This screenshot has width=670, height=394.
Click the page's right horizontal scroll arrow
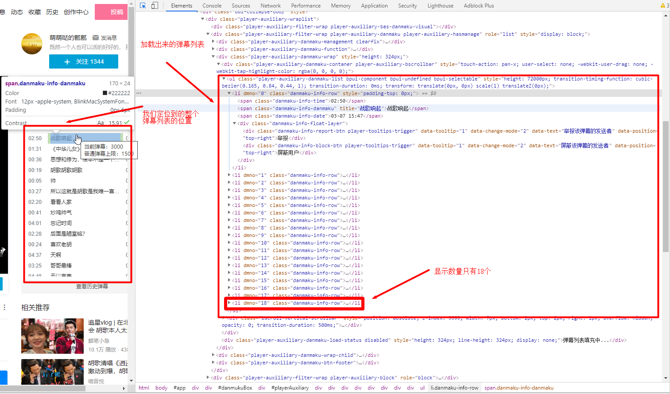124,388
